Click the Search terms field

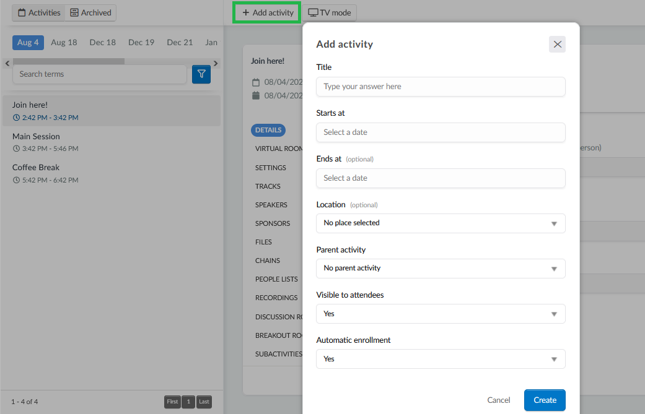tap(100, 74)
